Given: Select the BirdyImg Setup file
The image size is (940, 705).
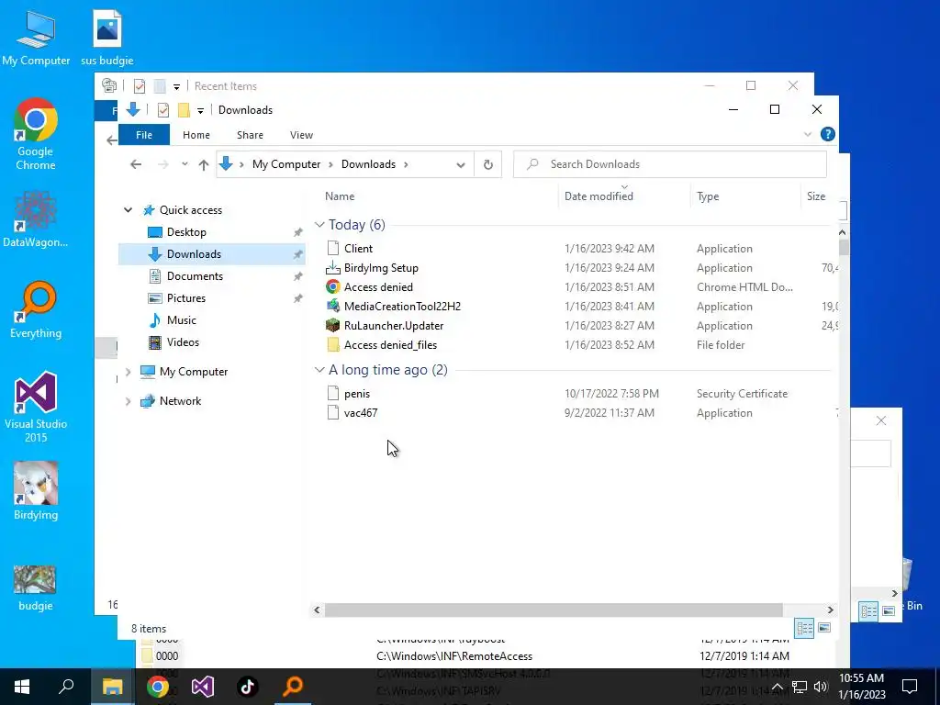Looking at the screenshot, I should point(381,268).
